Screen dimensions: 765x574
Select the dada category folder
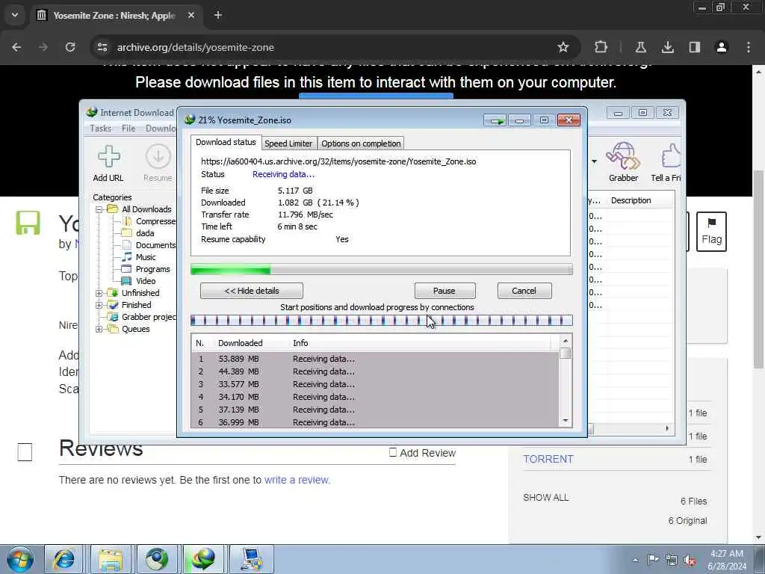point(145,233)
